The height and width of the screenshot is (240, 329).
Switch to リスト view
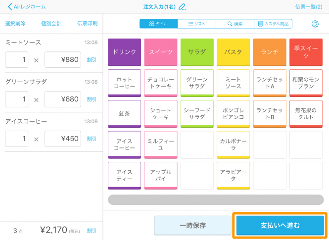(x=197, y=24)
